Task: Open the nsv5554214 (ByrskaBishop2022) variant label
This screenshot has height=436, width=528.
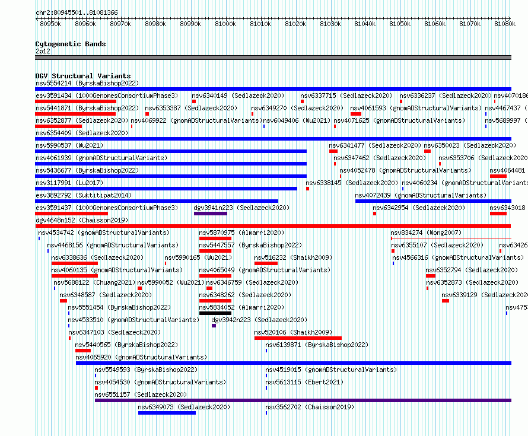Action: coord(87,83)
